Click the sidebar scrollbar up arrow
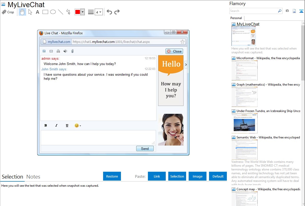 [x=303, y=23]
